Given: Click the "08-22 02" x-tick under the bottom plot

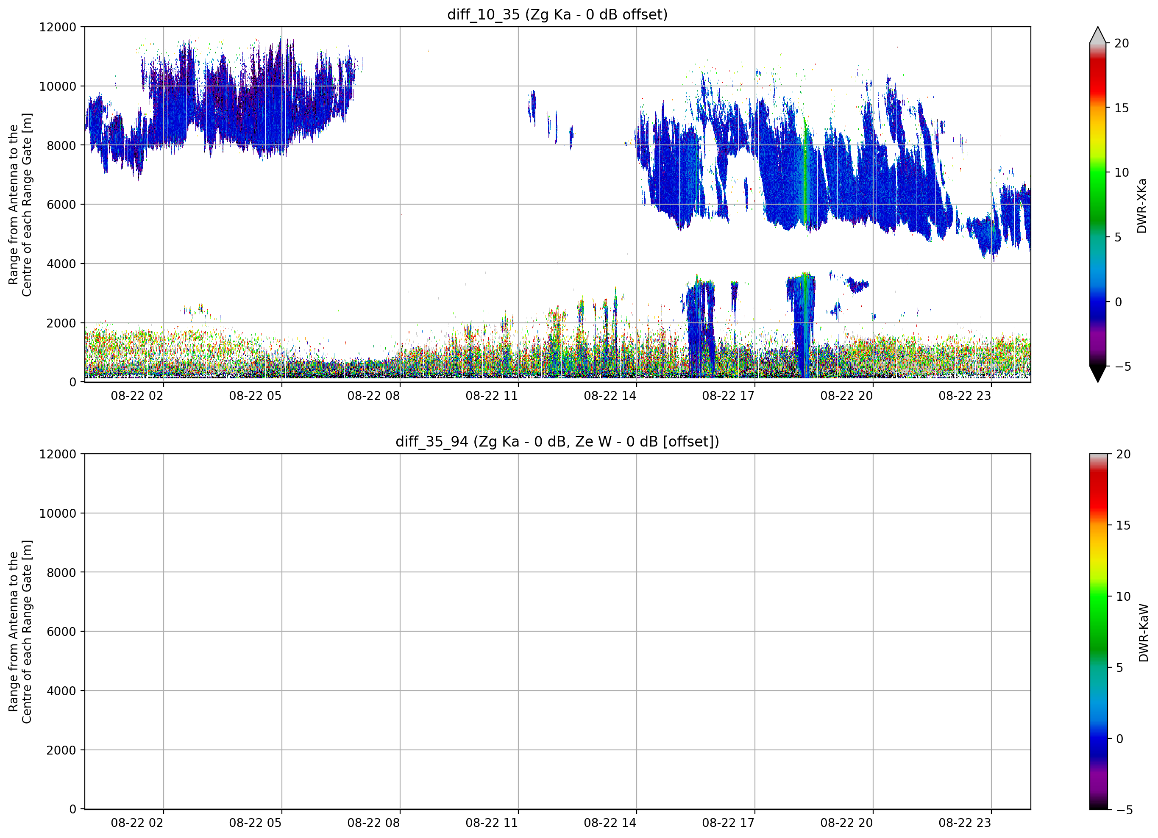Looking at the screenshot, I should point(137,823).
